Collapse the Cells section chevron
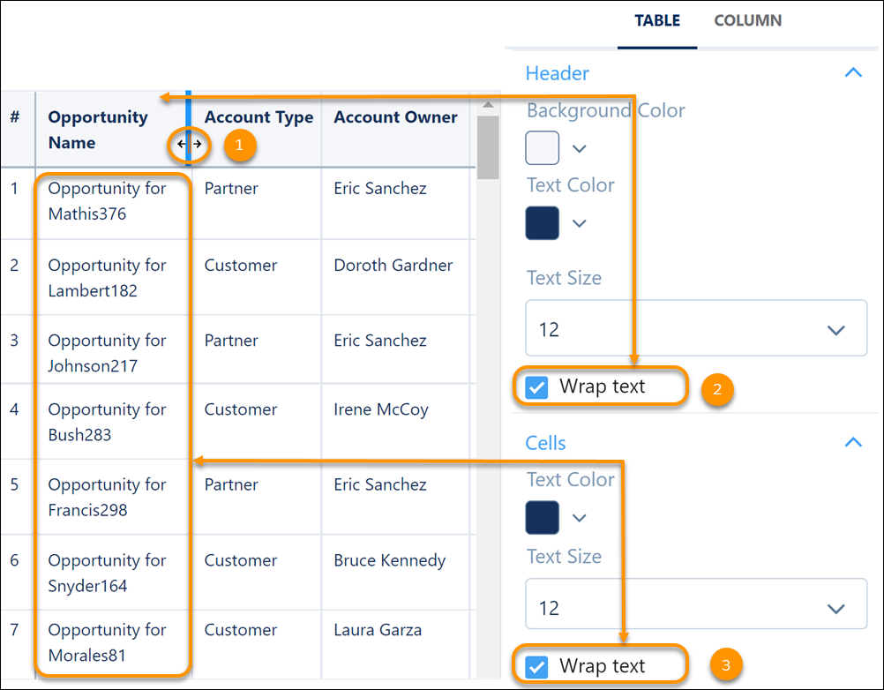 (852, 442)
